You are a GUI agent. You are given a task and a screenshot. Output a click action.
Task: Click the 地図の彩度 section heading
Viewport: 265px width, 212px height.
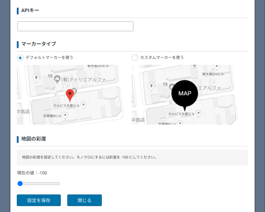coord(34,139)
